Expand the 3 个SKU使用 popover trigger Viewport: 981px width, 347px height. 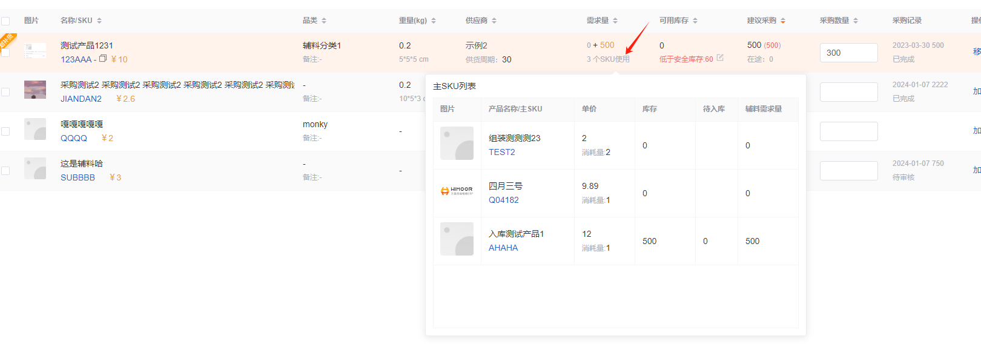point(608,59)
